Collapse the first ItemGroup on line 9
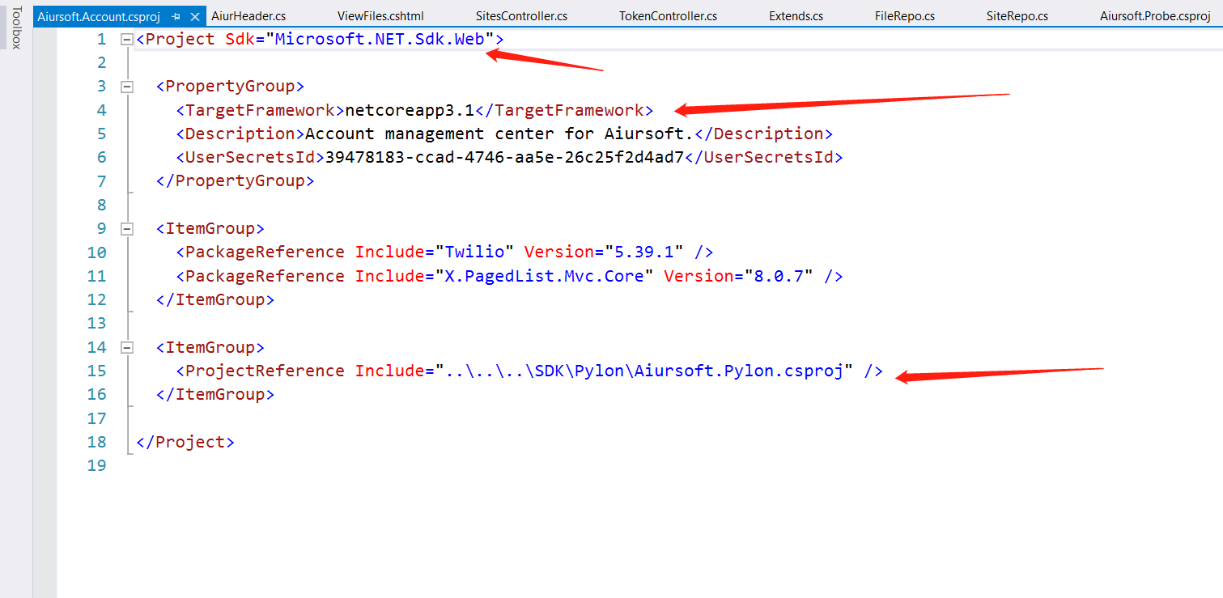The height and width of the screenshot is (598, 1223). click(x=125, y=229)
